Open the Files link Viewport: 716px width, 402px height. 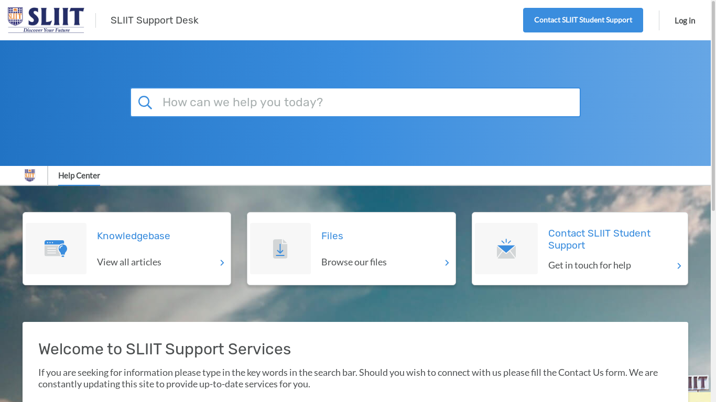point(332,236)
